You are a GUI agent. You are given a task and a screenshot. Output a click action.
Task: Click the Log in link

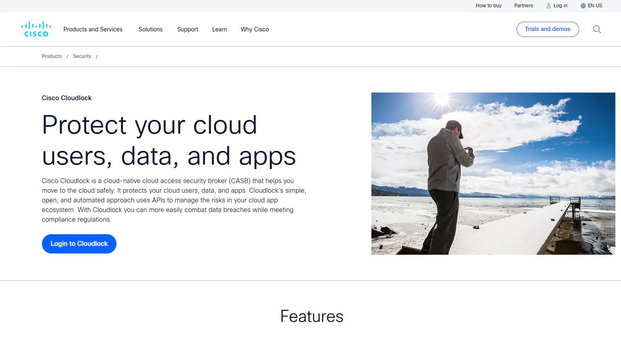click(560, 6)
